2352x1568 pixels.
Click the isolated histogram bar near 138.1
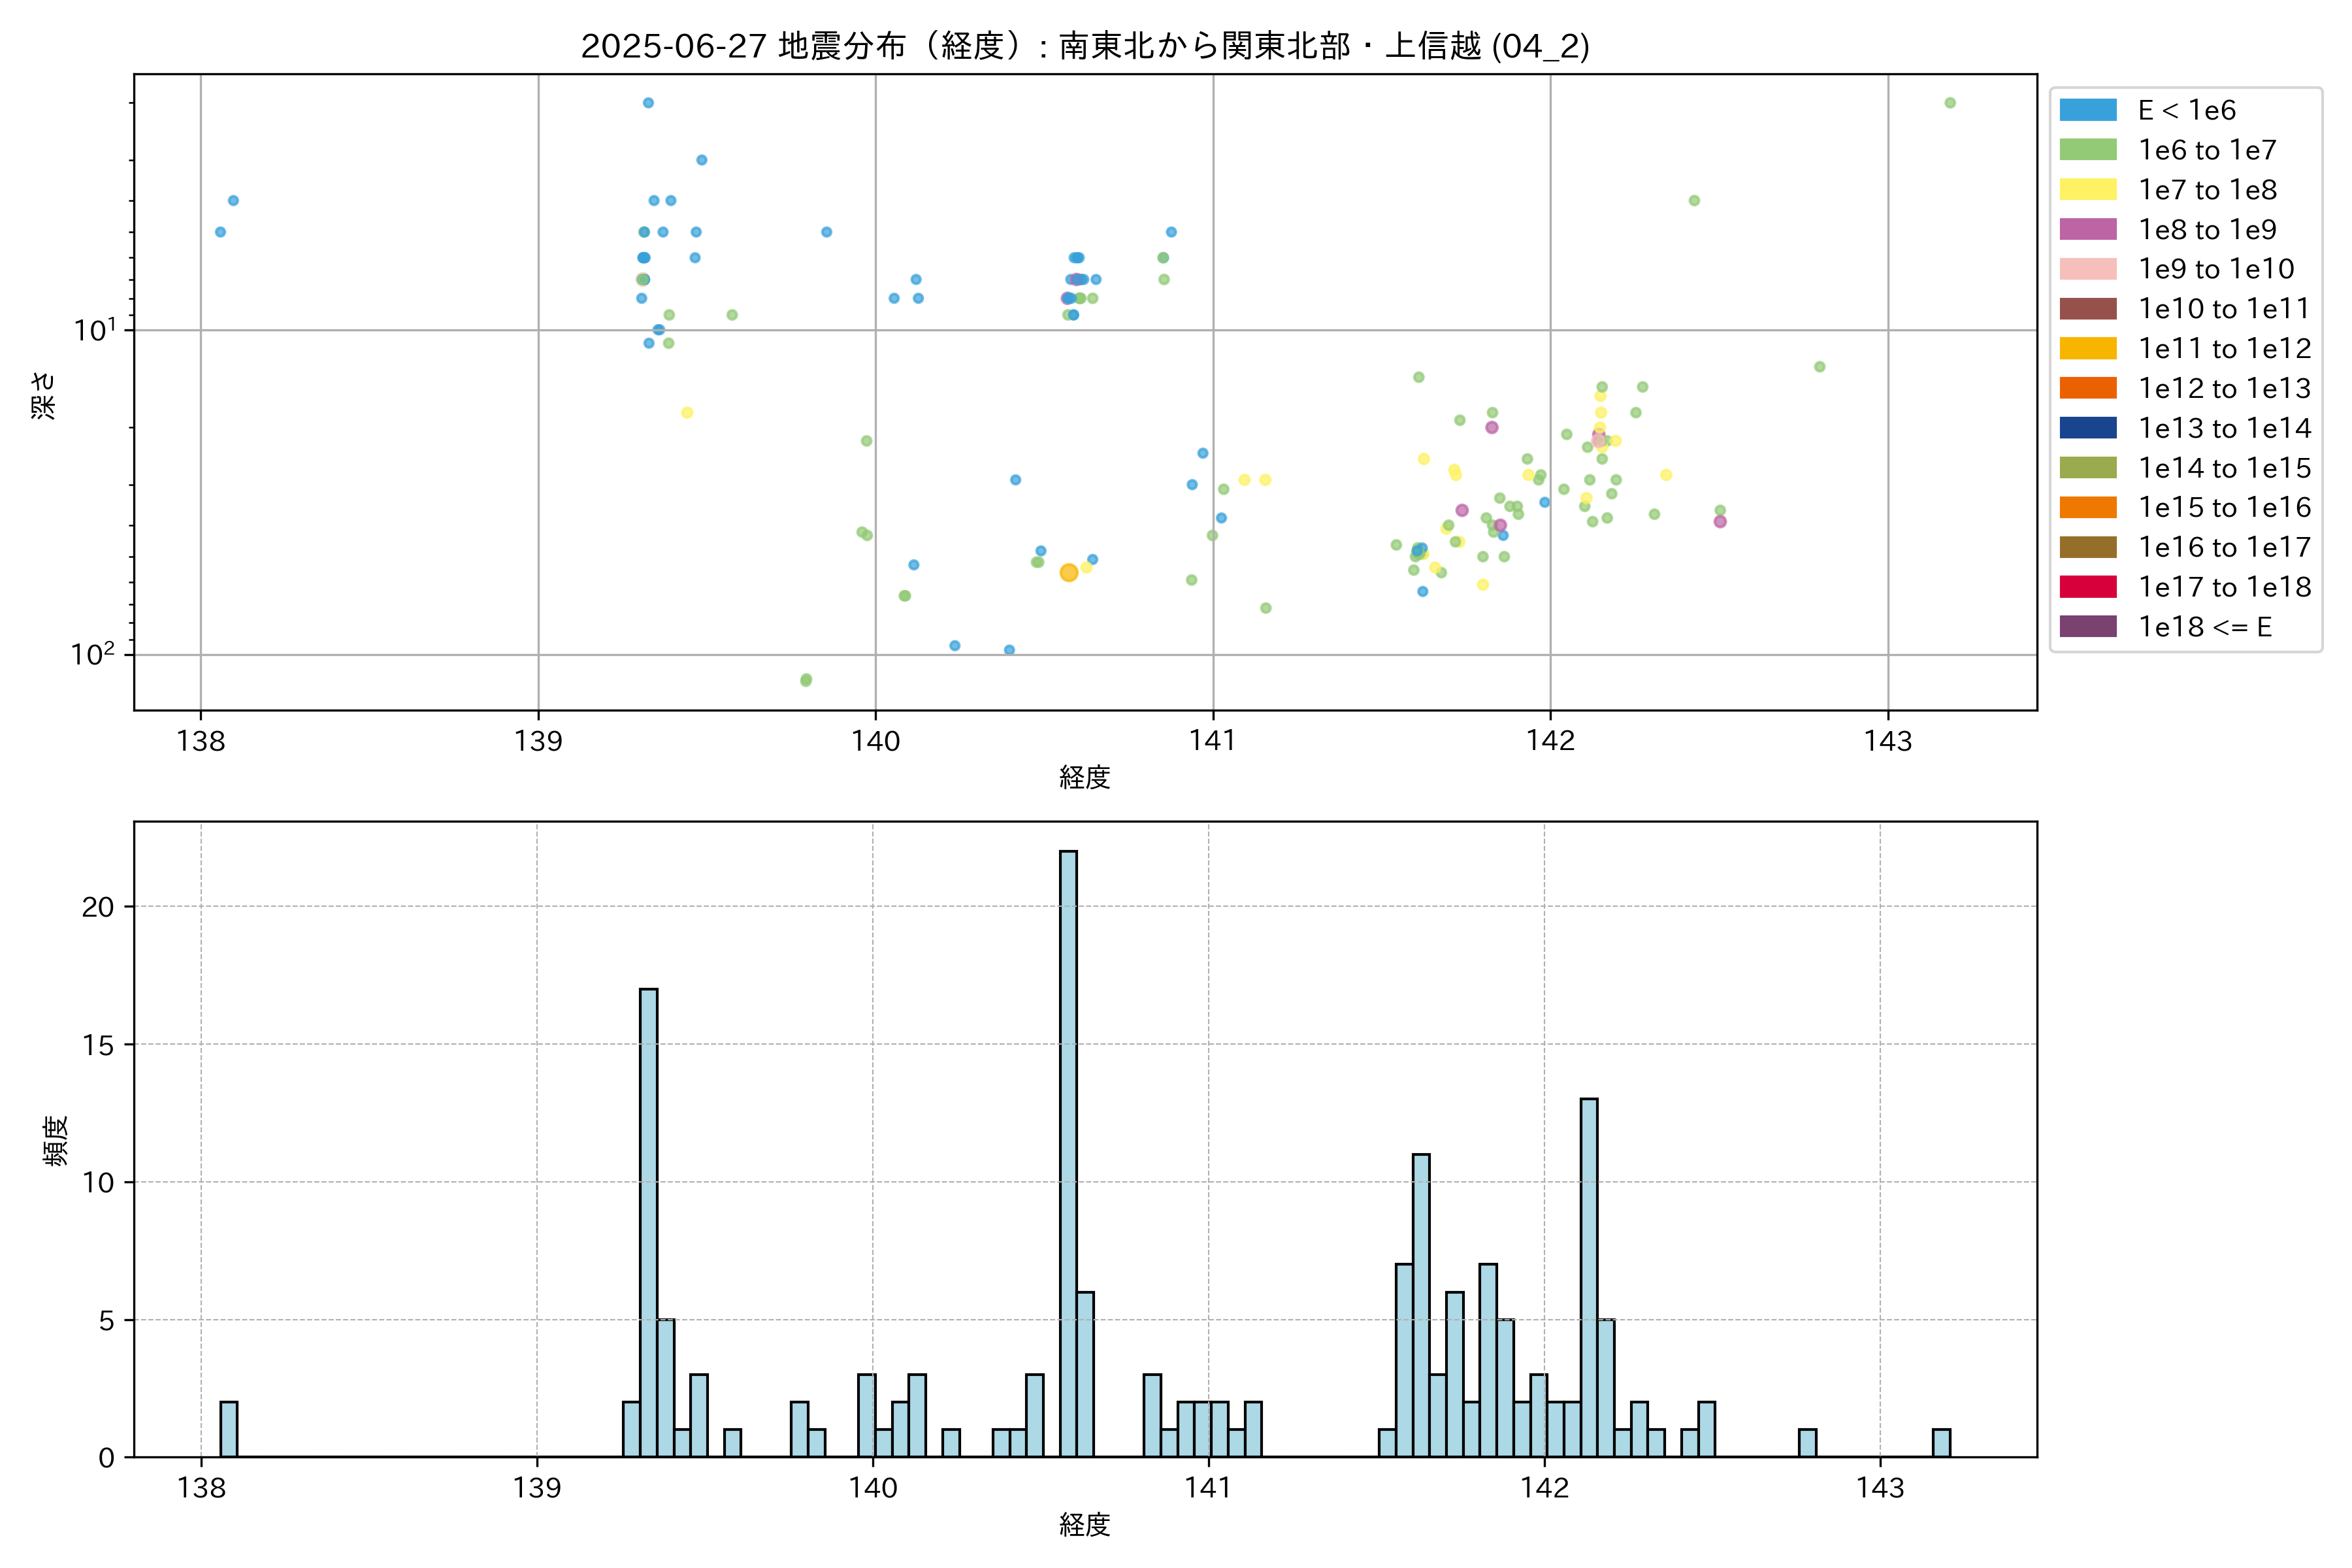coord(228,1429)
